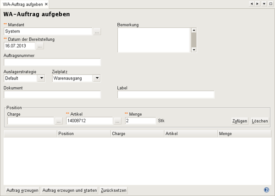Sort by the Charge column header
275x196 pixels.
[x=137, y=134]
